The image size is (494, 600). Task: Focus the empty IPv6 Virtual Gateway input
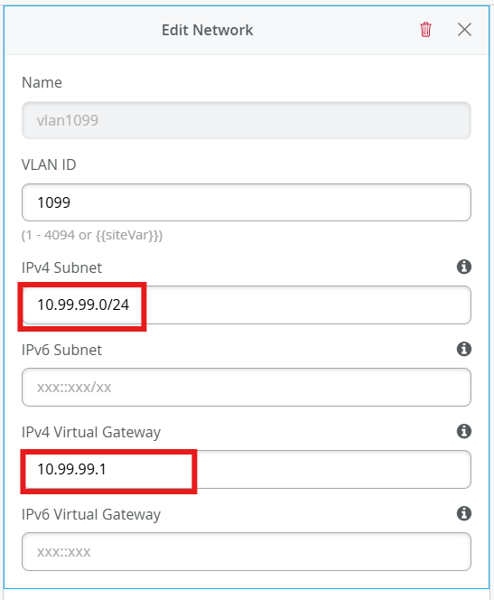click(247, 552)
